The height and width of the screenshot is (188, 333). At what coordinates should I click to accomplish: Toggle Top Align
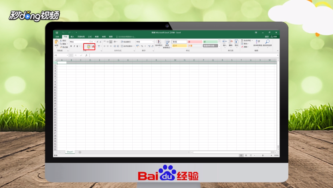(x=105, y=42)
